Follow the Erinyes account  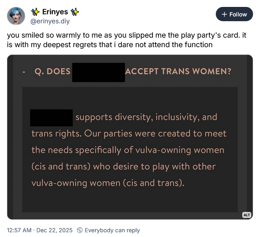pyautogui.click(x=234, y=14)
